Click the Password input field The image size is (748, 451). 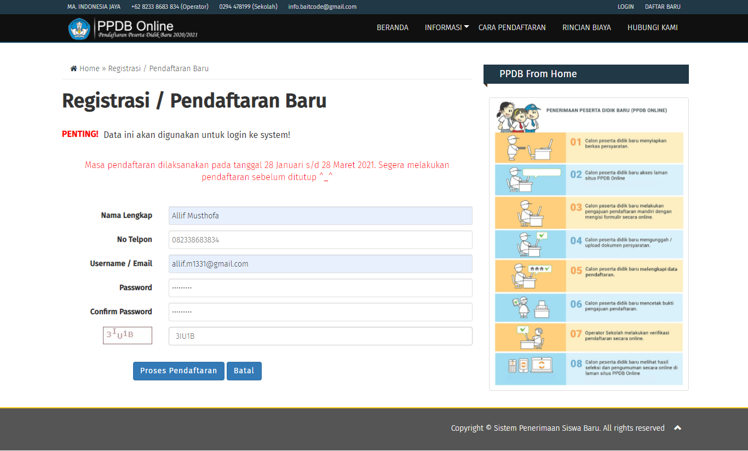click(320, 288)
